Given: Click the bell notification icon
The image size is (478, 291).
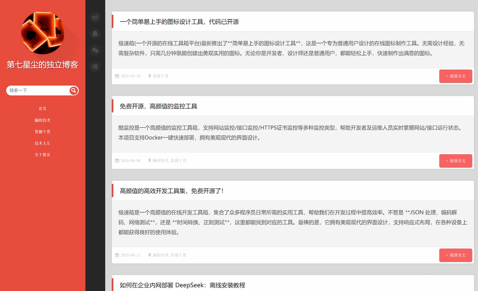Looking at the screenshot, I should coord(95,34).
